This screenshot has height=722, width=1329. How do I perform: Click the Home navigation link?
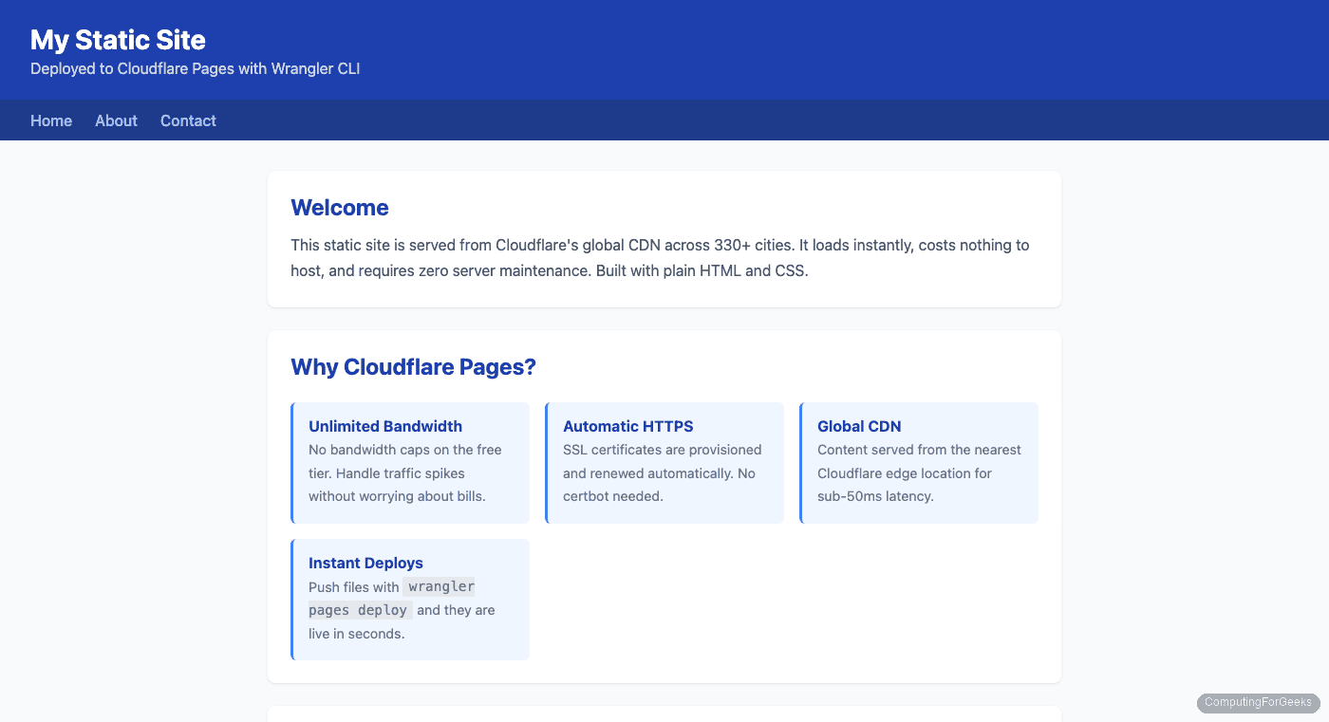click(x=50, y=120)
